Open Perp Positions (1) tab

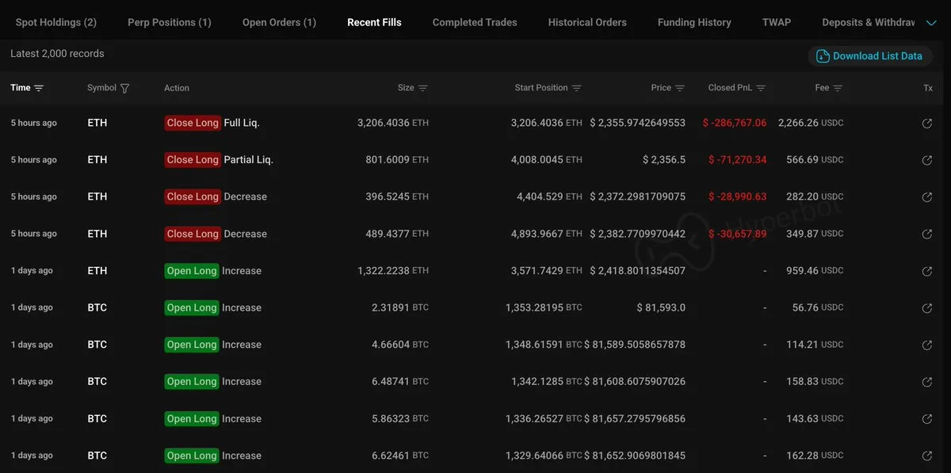(x=170, y=22)
